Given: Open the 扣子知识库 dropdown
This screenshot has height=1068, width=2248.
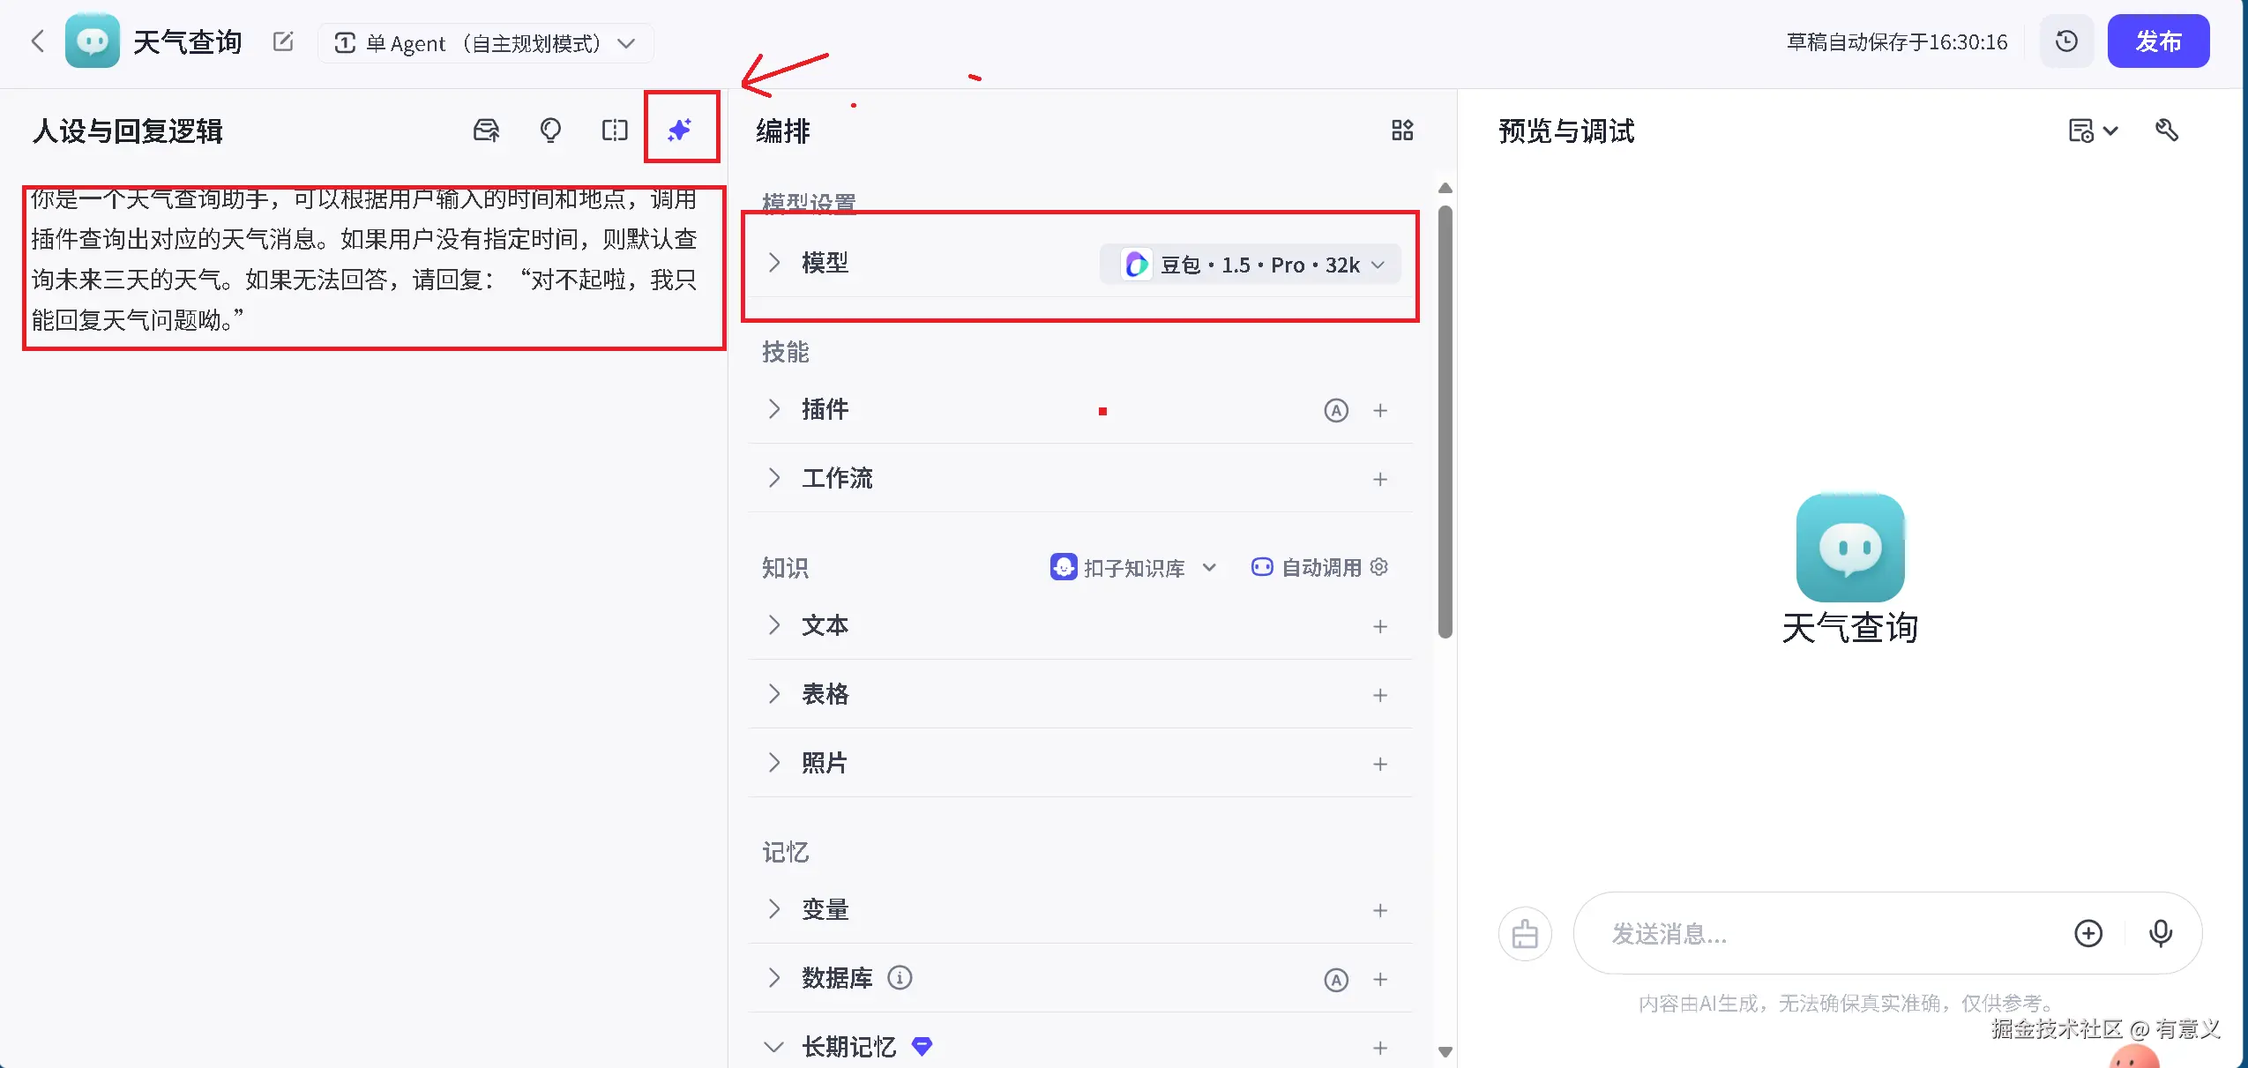Looking at the screenshot, I should coord(1133,567).
